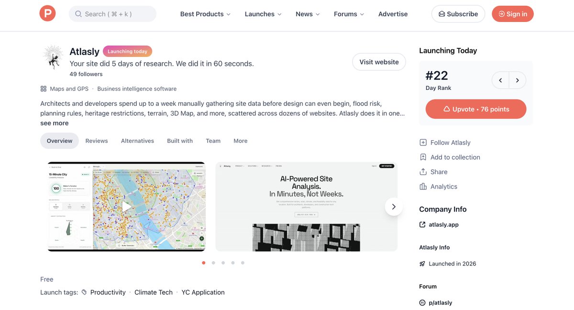This screenshot has height=310, width=574.
Task: Select the fourth gallery pagination dot
Action: [x=233, y=263]
